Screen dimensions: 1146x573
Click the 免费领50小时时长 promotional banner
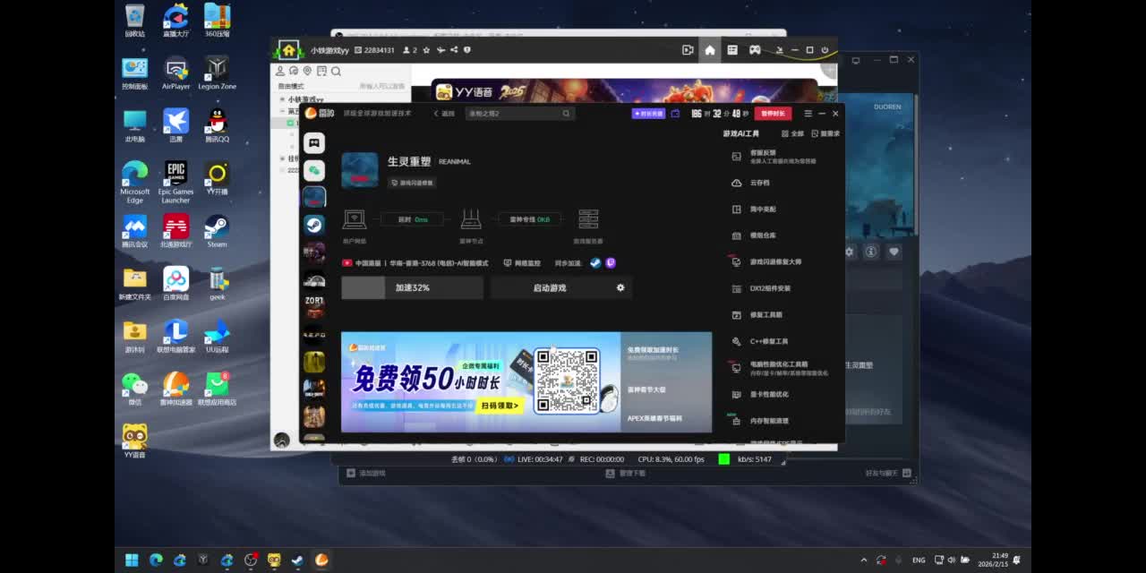481,382
